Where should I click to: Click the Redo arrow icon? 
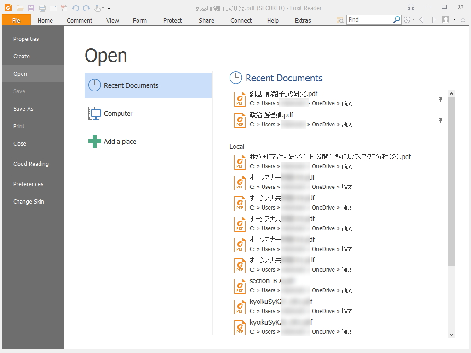coord(86,8)
